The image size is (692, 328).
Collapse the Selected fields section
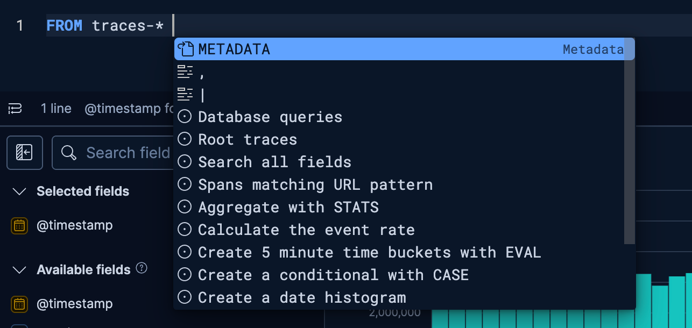point(20,191)
